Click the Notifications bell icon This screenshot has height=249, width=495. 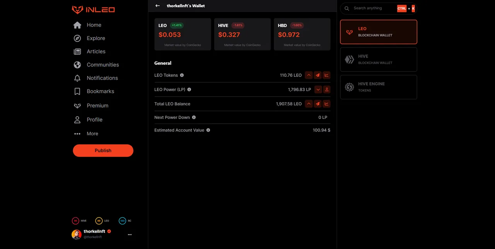click(77, 78)
